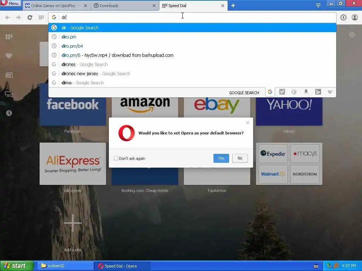
Task: Open the AliExpress speed dial tile
Action: (x=73, y=164)
